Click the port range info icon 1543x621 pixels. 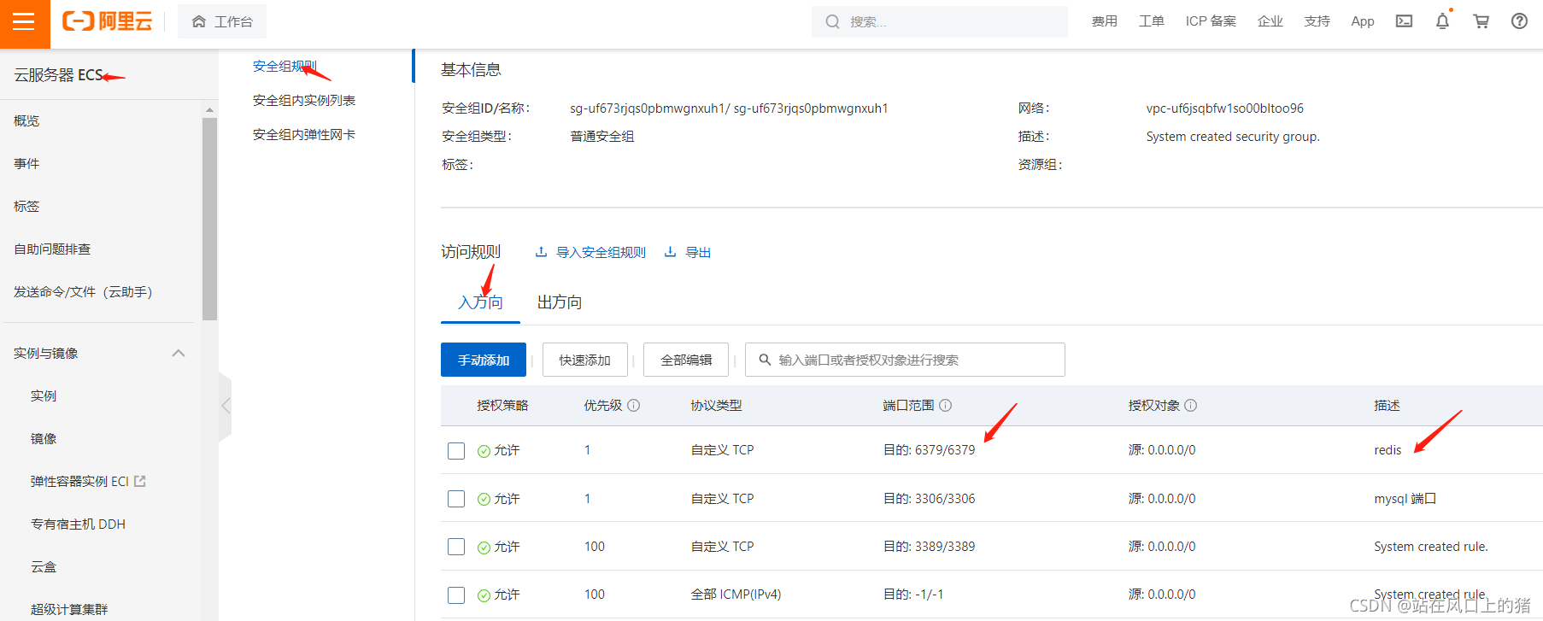point(946,406)
